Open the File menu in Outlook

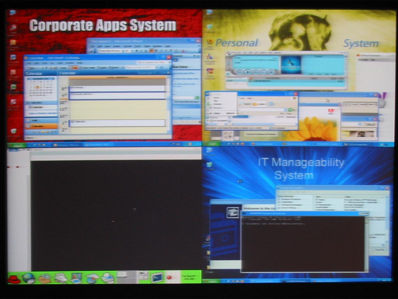click(x=29, y=63)
